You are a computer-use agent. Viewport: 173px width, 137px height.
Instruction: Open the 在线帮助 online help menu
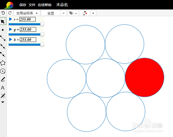[x=45, y=5]
